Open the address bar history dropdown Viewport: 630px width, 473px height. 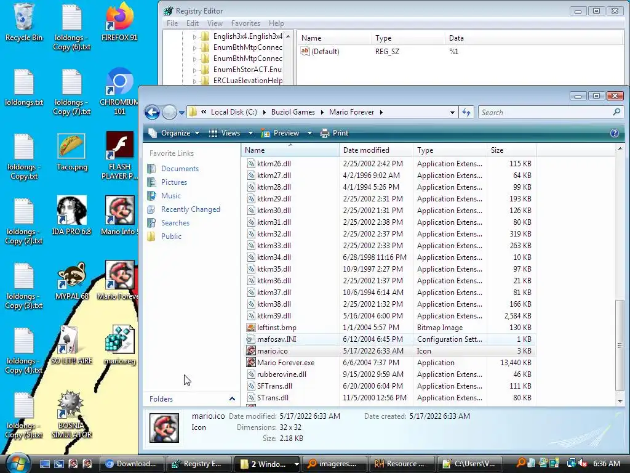point(452,112)
